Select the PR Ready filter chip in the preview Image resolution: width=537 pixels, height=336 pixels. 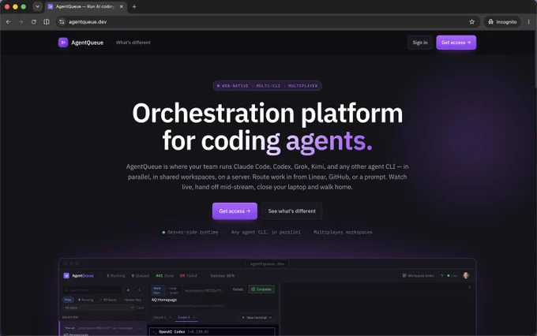[108, 300]
